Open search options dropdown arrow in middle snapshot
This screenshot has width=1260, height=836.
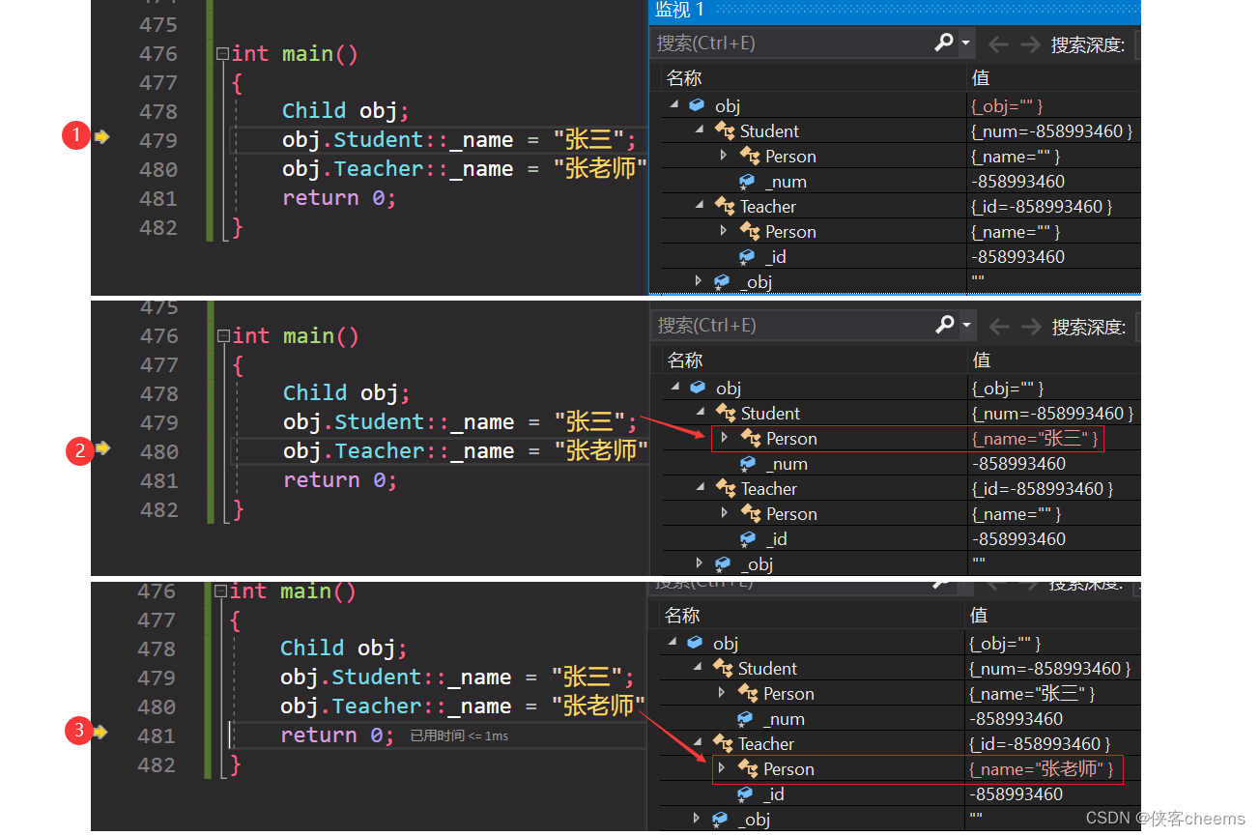(966, 325)
